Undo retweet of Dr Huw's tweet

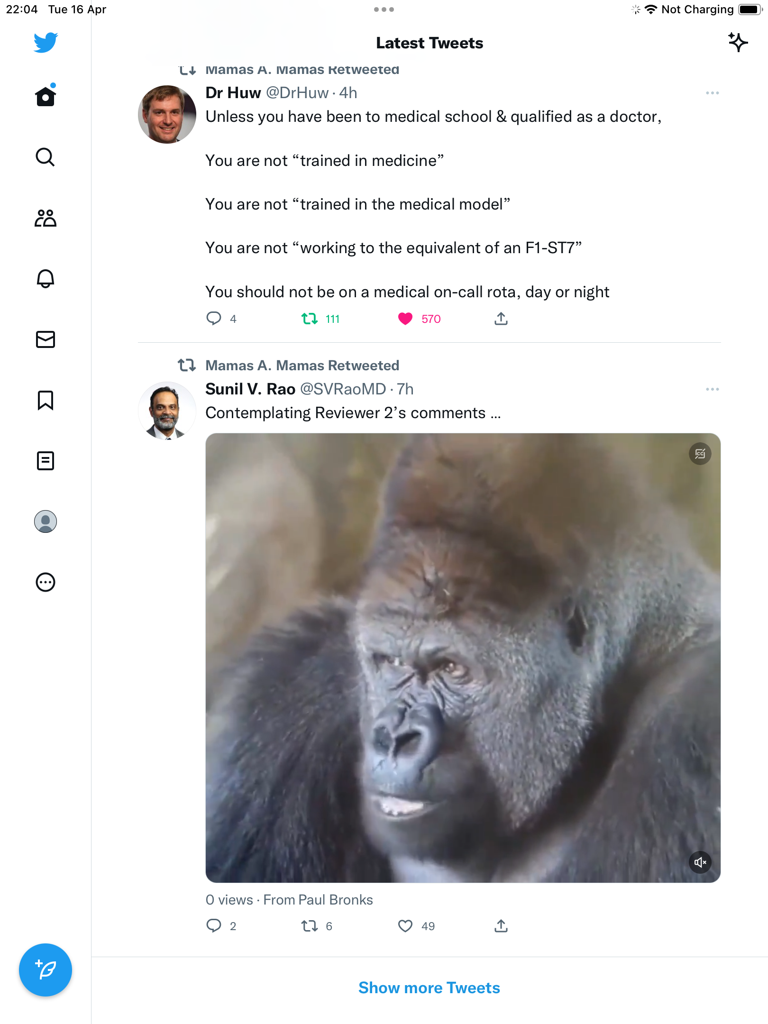tap(310, 319)
